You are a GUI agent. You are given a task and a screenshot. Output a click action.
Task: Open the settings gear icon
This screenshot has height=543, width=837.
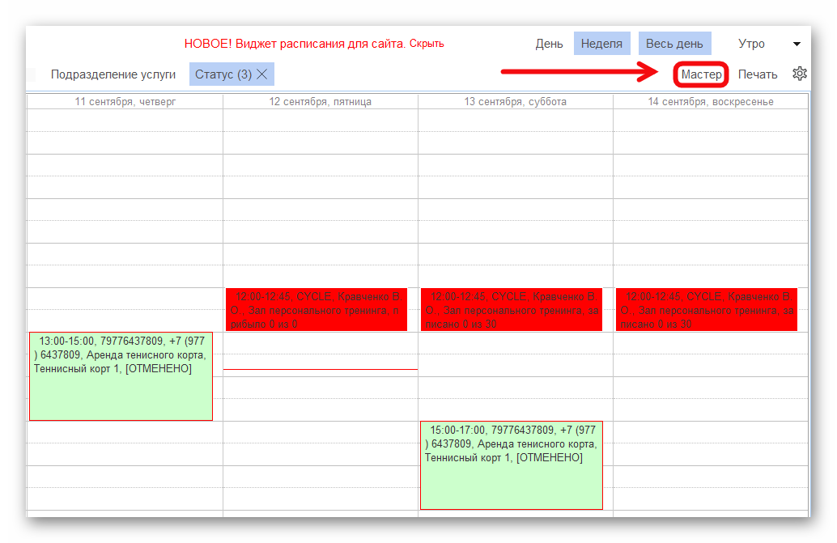(800, 74)
